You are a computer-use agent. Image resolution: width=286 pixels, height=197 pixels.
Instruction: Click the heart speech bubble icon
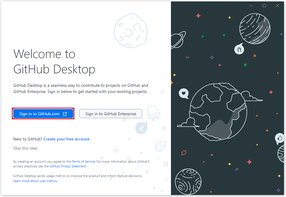click(184, 94)
